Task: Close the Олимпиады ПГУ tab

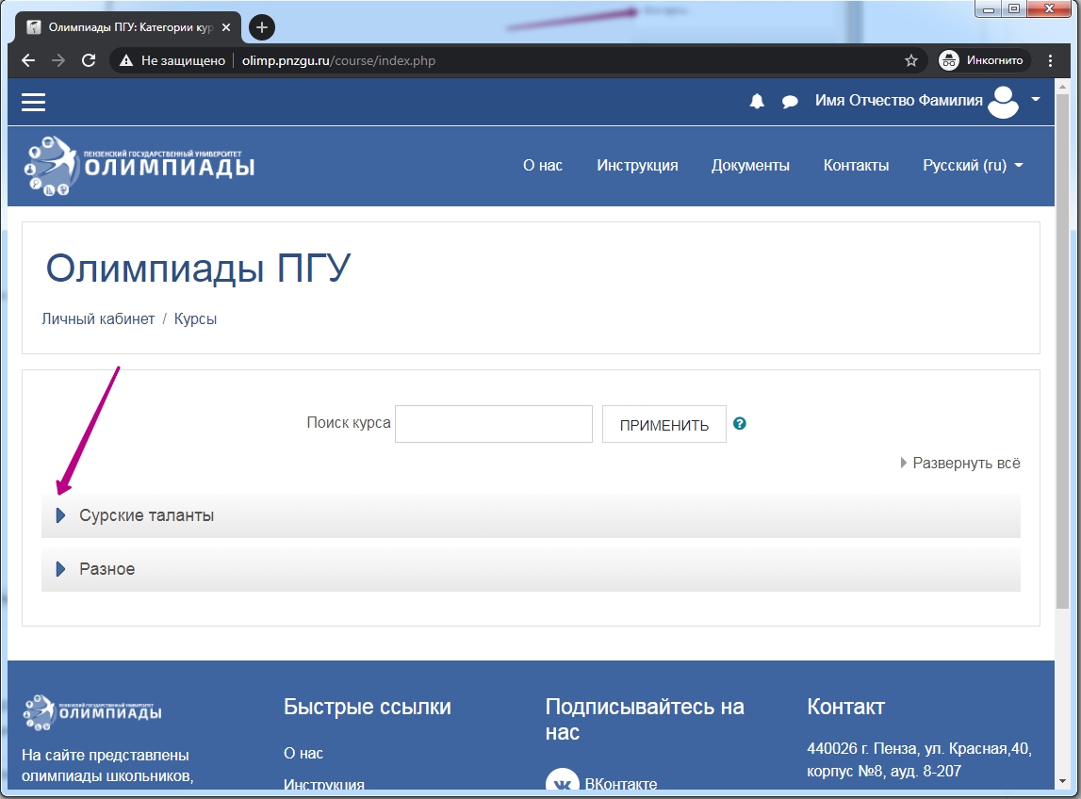Action: (x=225, y=27)
